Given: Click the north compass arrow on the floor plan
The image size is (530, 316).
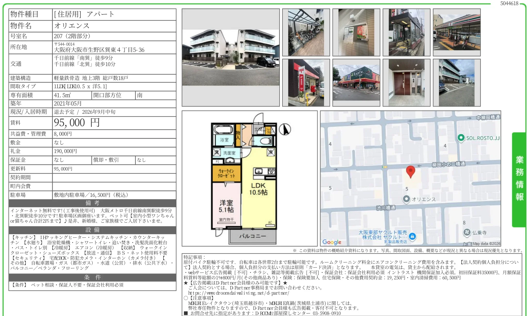Looking at the screenshot, I should [x=285, y=129].
